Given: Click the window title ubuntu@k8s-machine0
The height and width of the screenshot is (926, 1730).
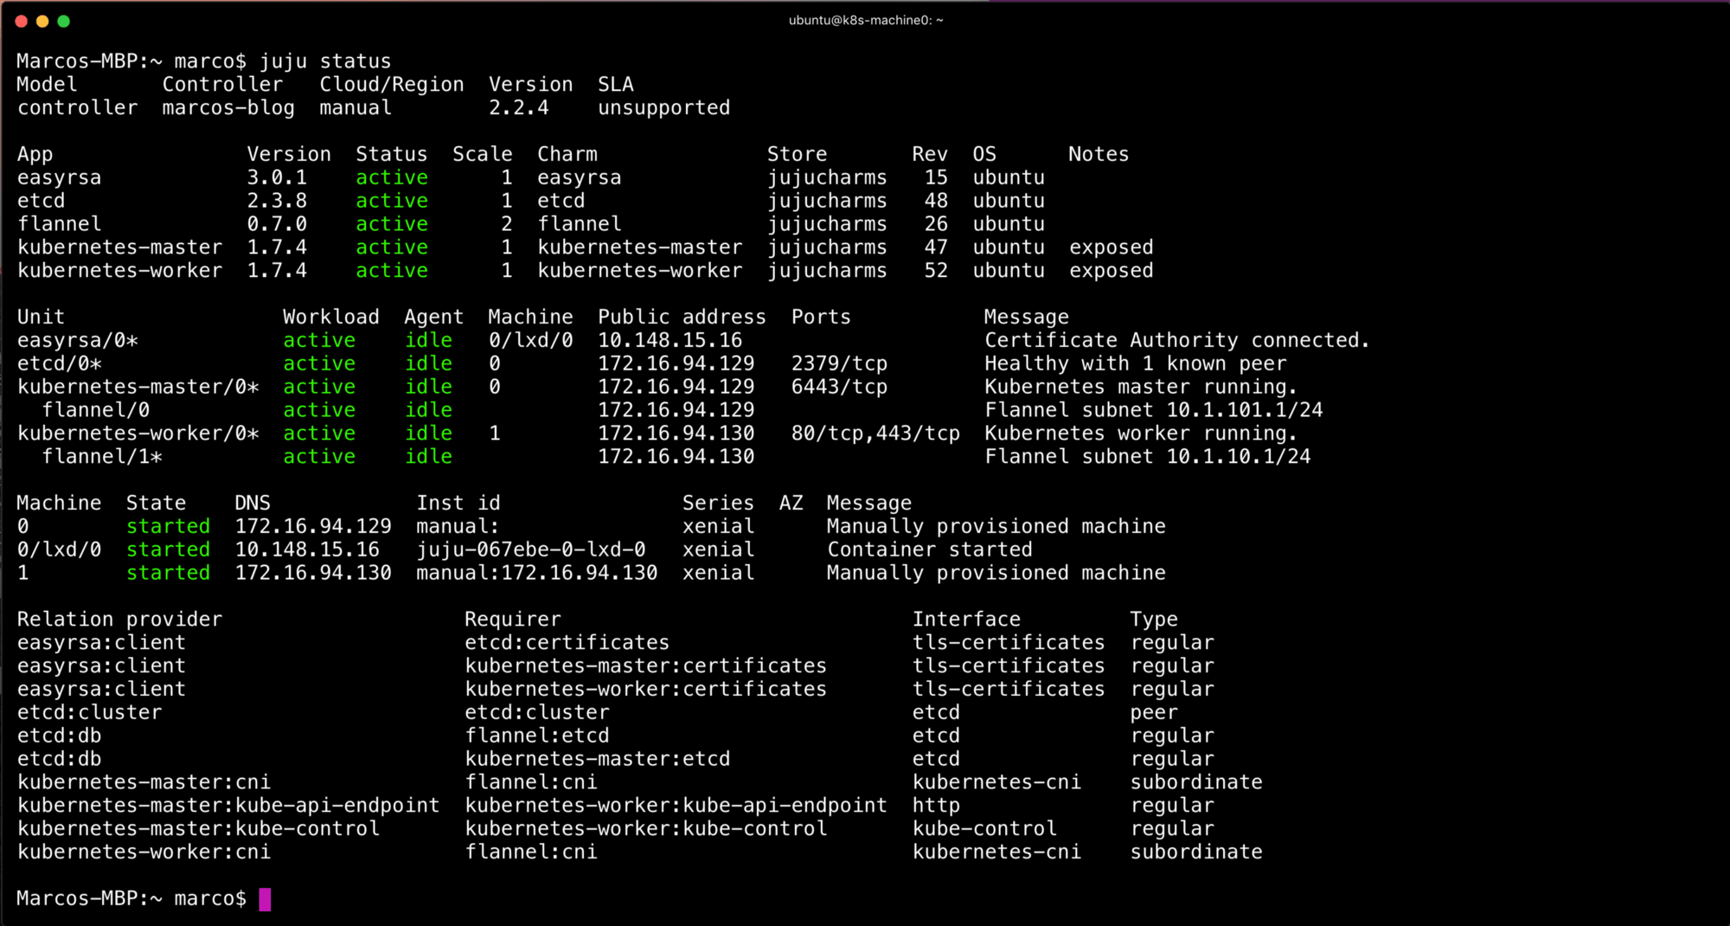Looking at the screenshot, I should (866, 20).
